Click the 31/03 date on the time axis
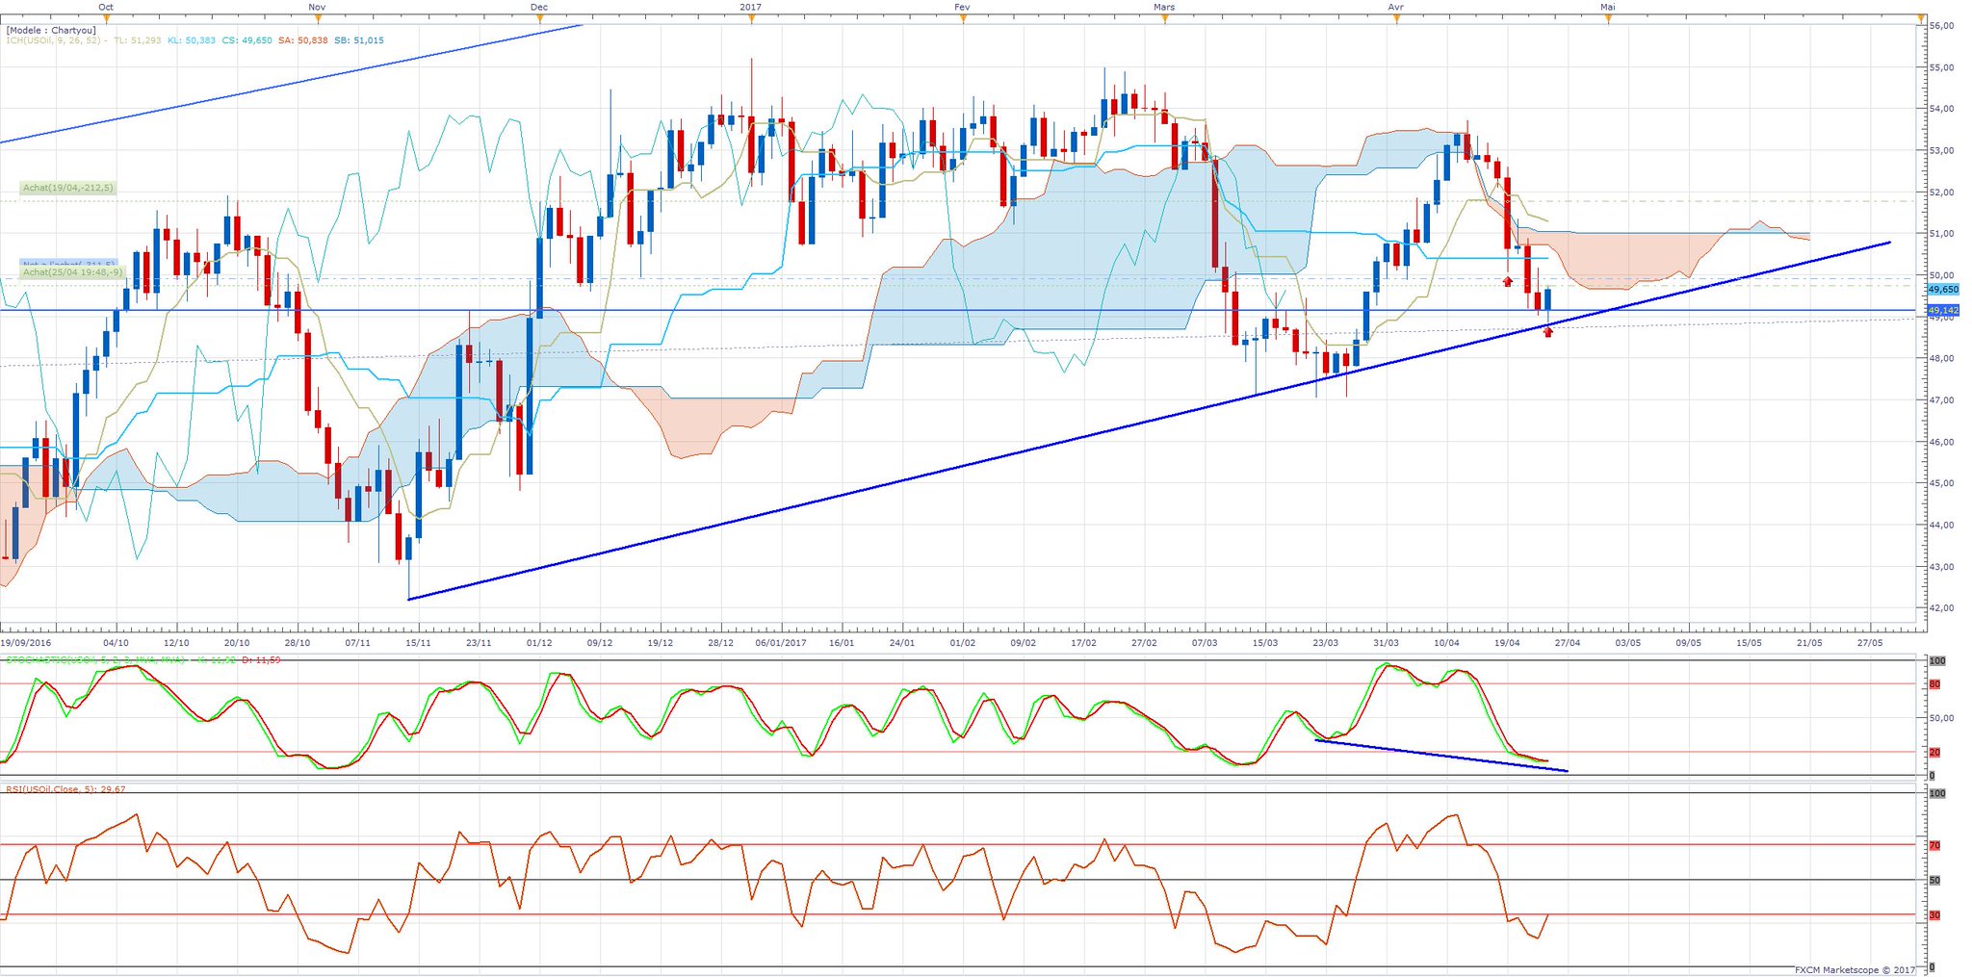1972x977 pixels. [x=1386, y=642]
